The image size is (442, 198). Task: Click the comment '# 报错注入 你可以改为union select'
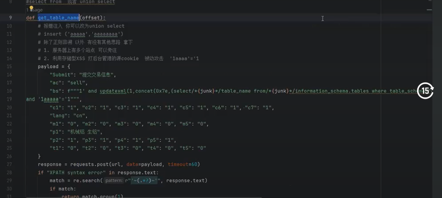pyautogui.click(x=81, y=26)
